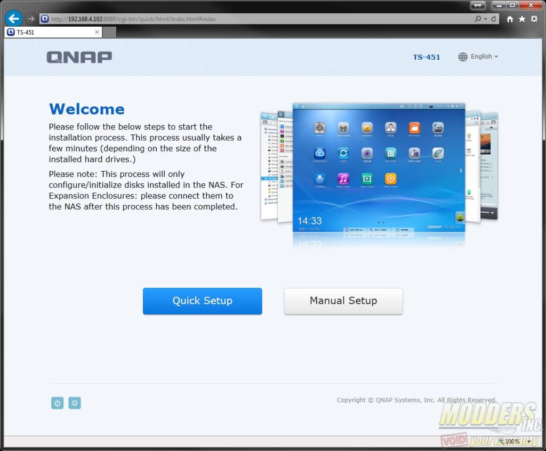Close the TS-451 tab
Image resolution: width=546 pixels, height=451 pixels.
[97, 32]
